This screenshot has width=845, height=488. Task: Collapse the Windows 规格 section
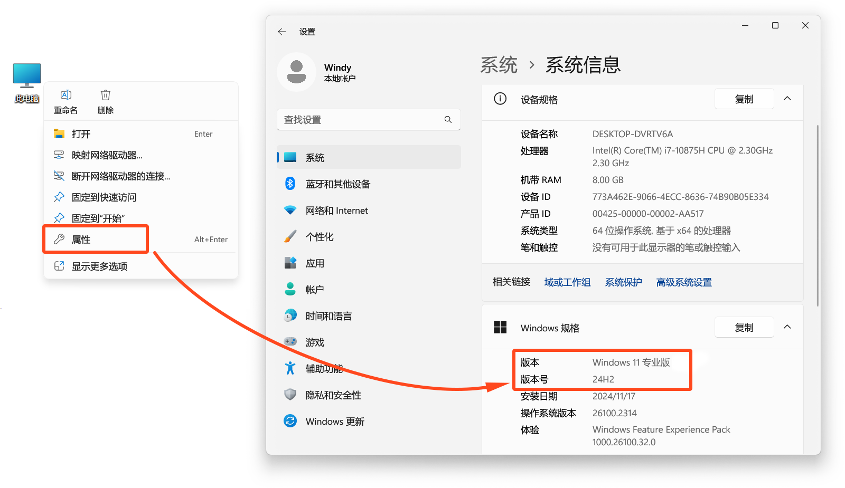787,327
